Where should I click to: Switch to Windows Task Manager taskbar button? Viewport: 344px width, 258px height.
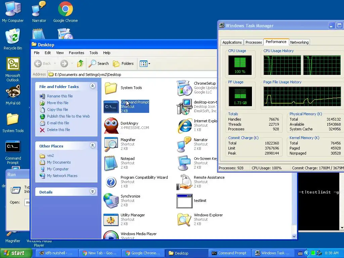(272, 253)
